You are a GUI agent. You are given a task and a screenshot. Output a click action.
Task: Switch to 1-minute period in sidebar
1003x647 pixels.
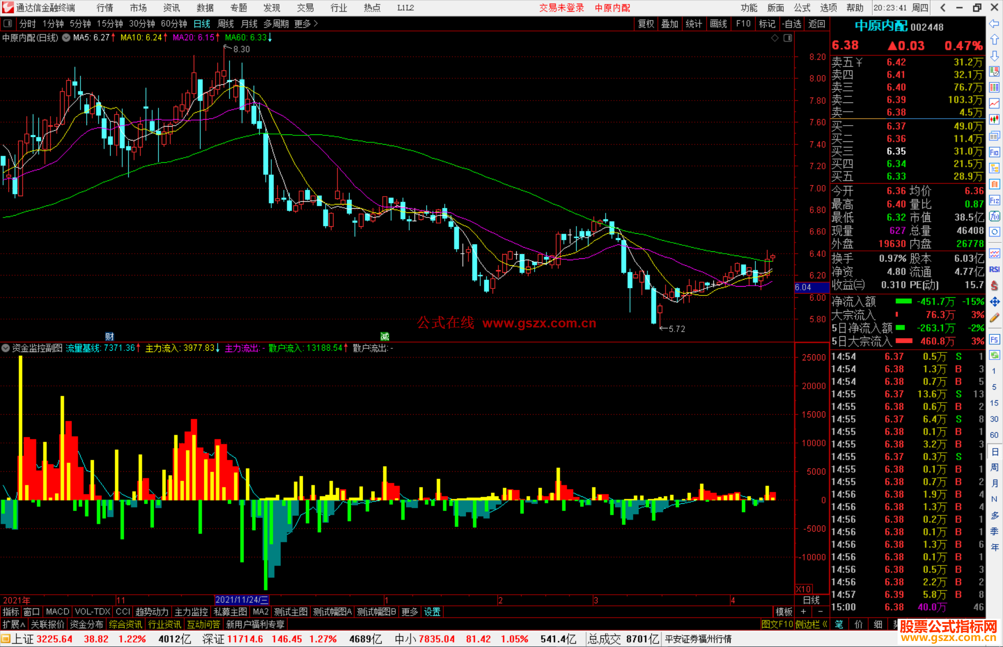[994, 371]
